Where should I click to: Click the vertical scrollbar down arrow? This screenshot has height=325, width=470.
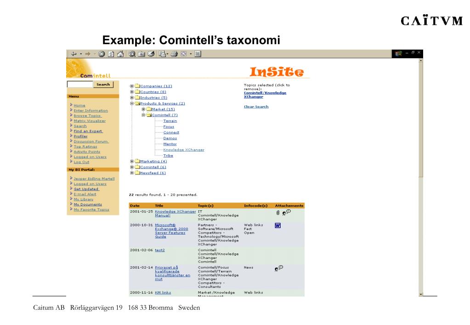click(x=421, y=294)
